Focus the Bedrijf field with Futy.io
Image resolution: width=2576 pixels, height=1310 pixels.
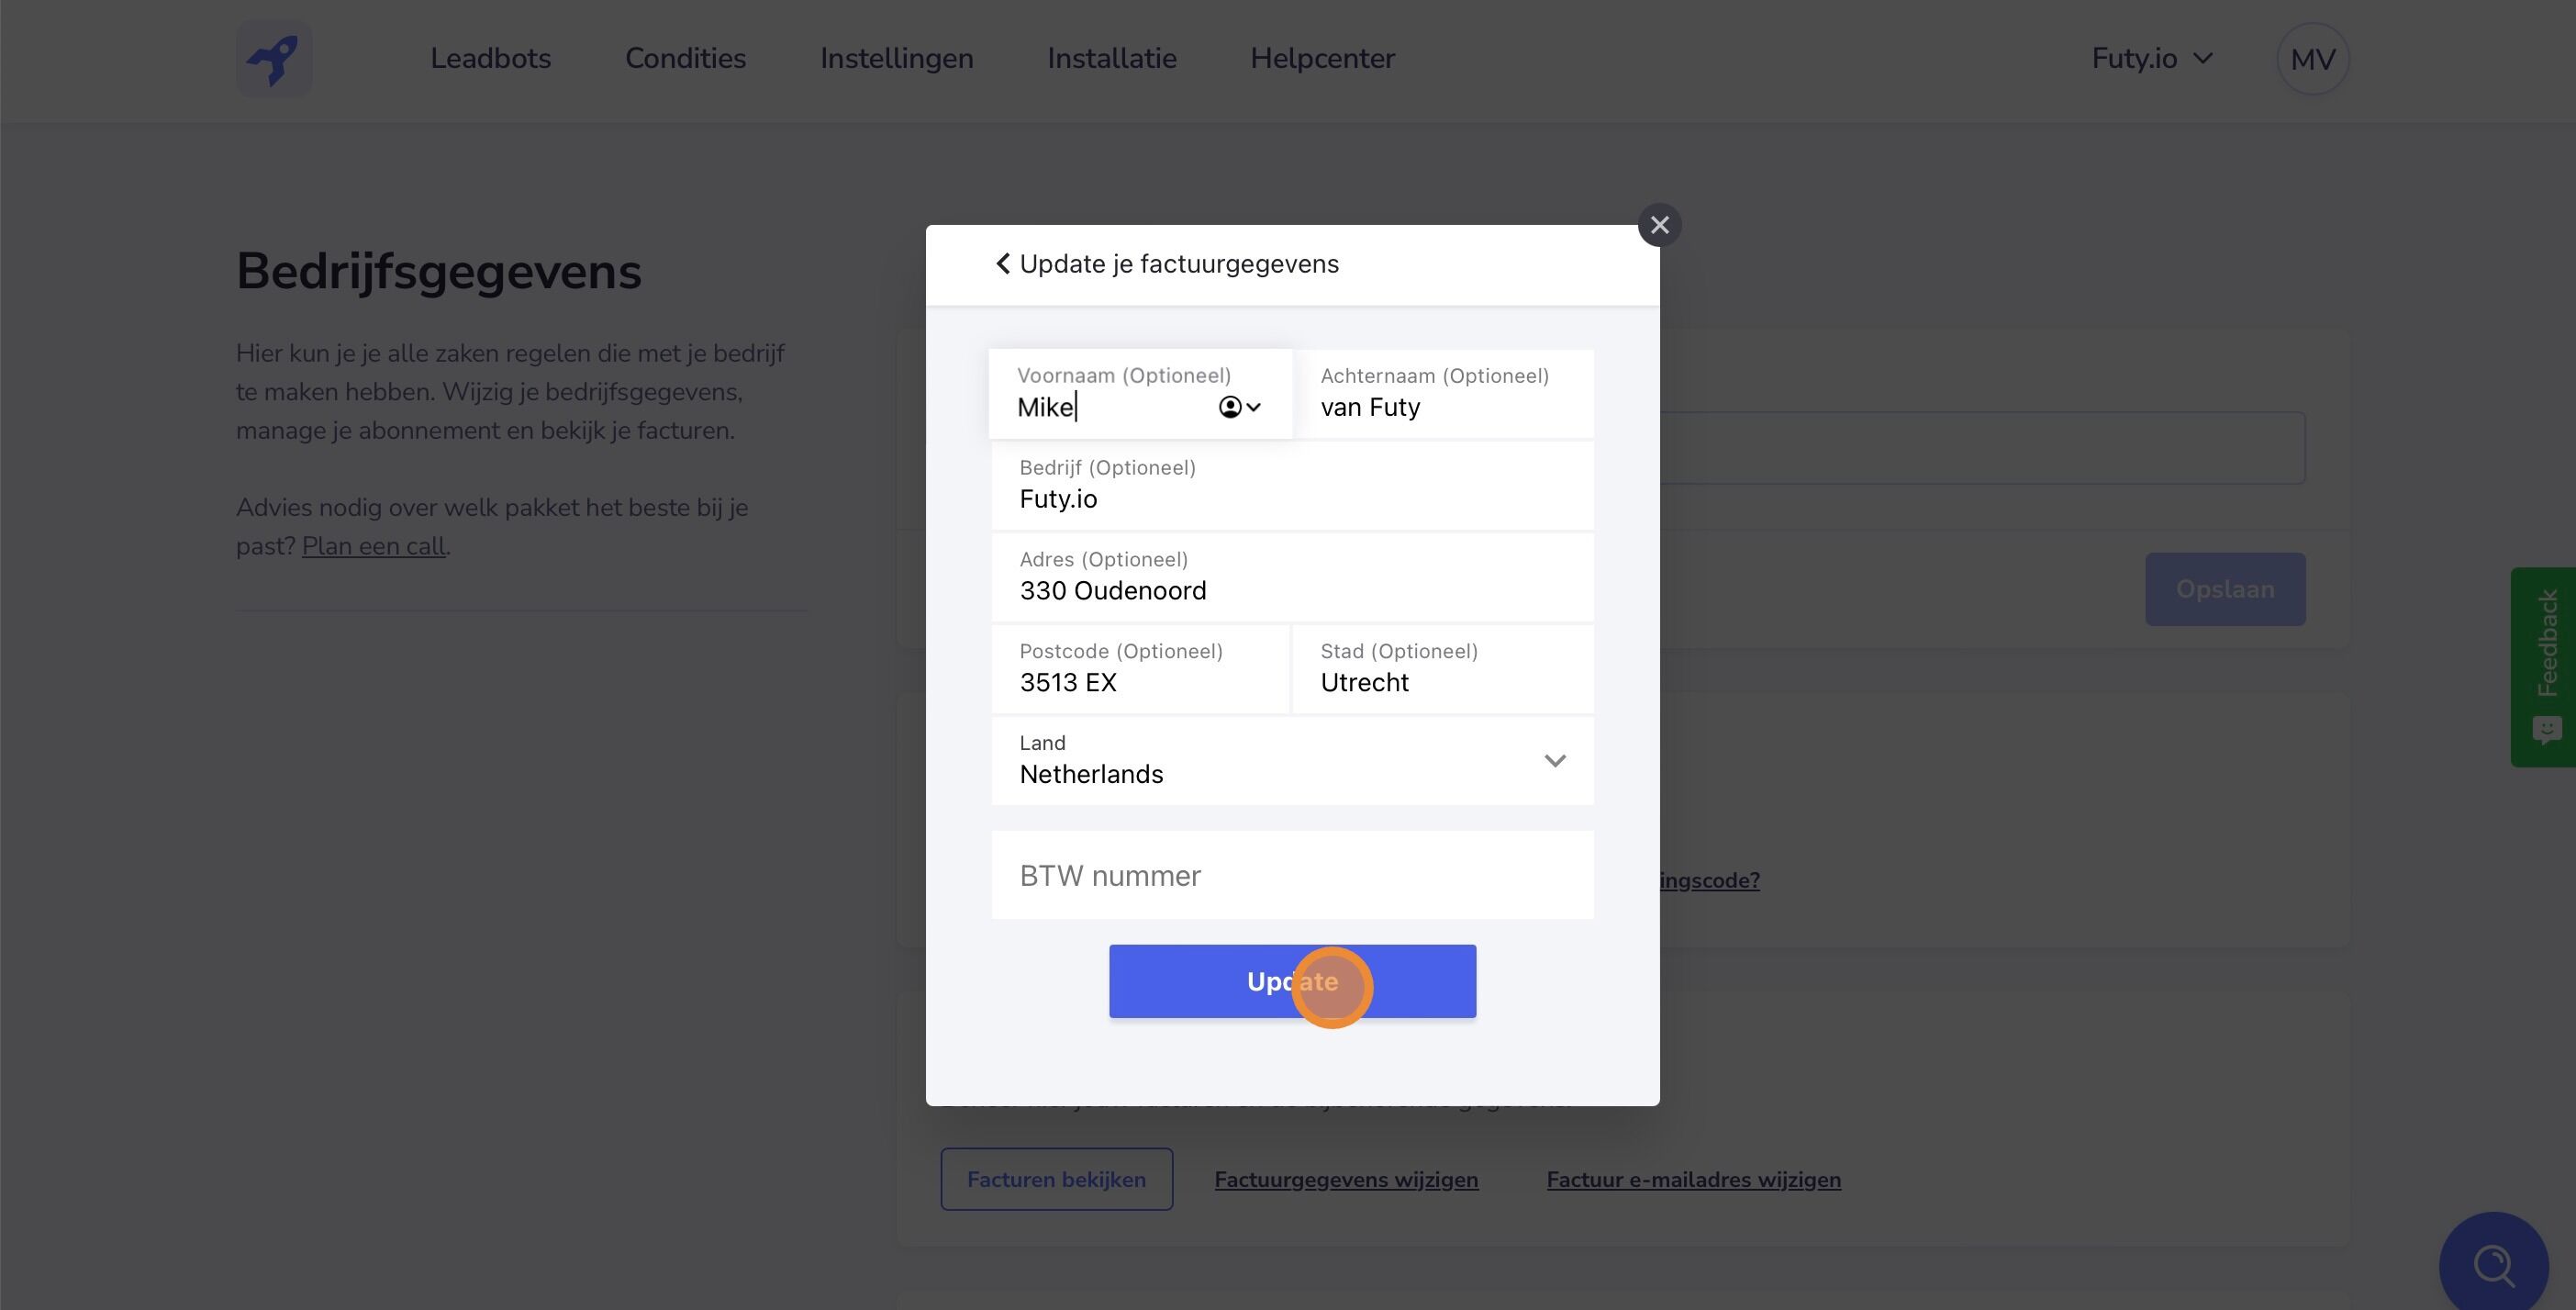pos(1292,485)
